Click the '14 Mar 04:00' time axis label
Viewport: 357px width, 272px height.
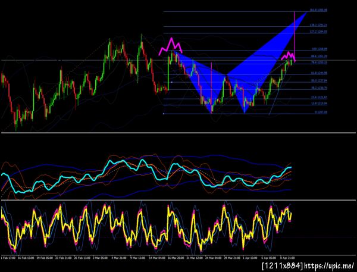click(157, 258)
